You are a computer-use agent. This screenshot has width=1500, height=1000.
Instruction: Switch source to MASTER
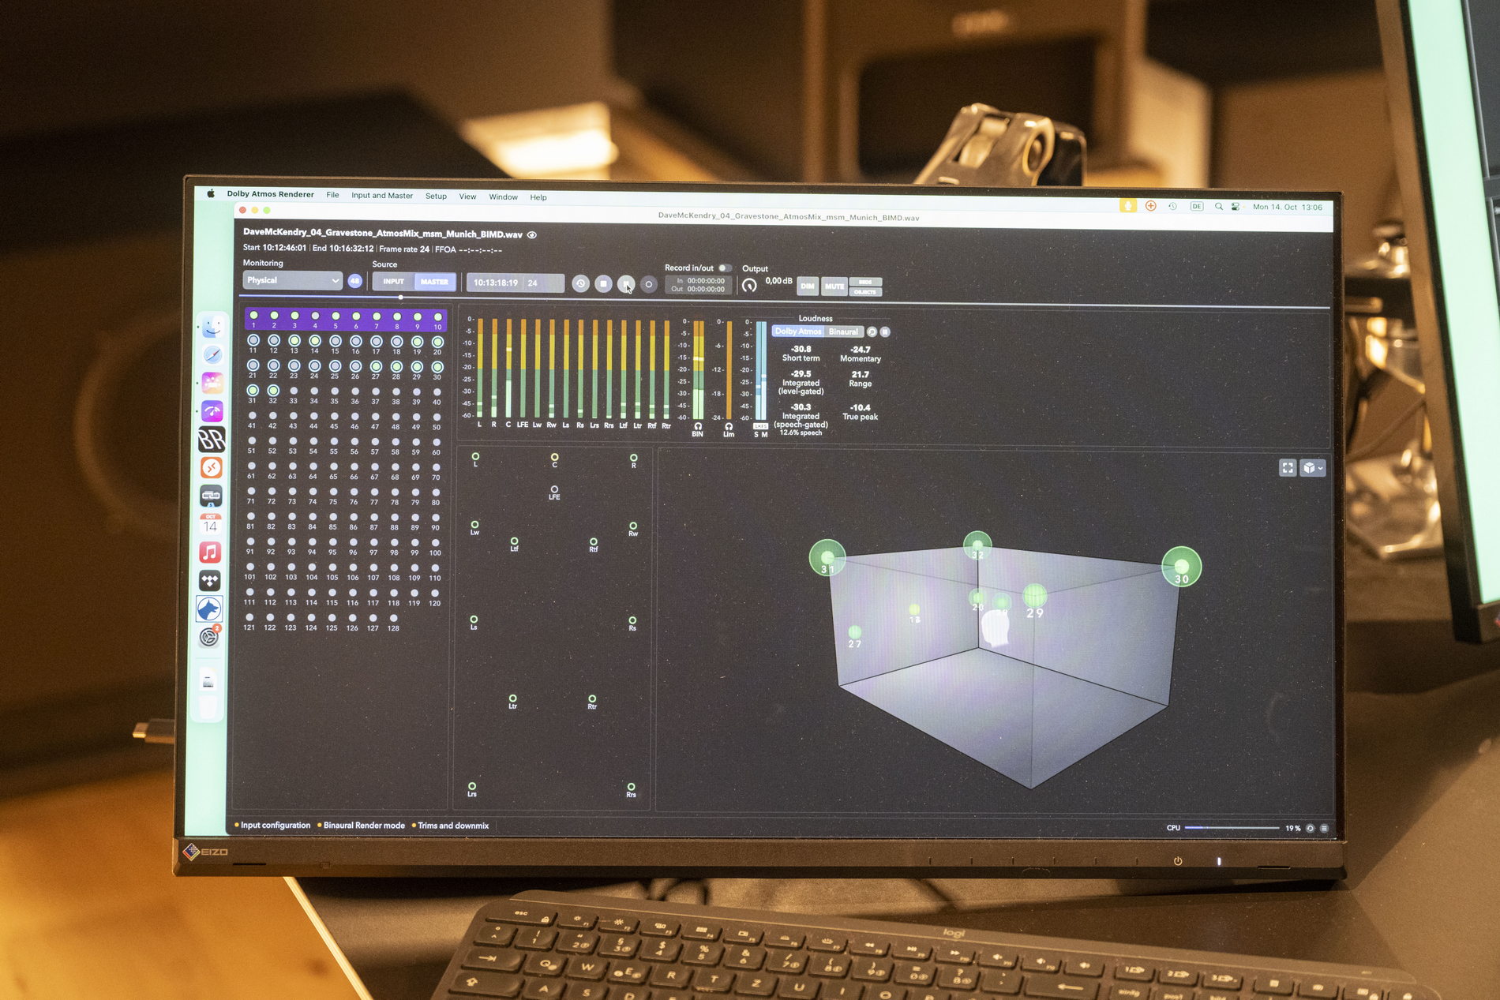click(x=434, y=282)
